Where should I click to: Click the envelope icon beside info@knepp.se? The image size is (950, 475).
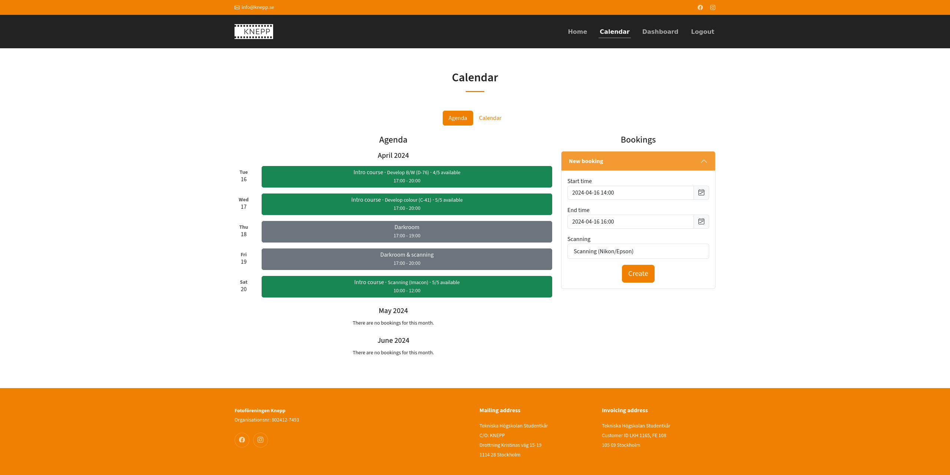(x=237, y=7)
